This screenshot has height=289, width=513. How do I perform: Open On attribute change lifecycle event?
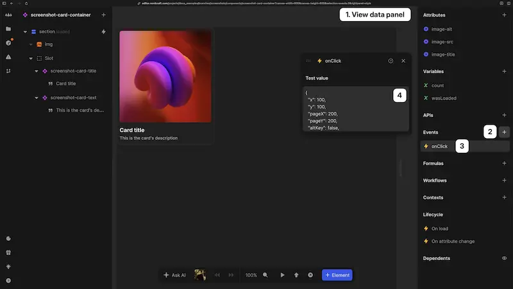tap(453, 241)
